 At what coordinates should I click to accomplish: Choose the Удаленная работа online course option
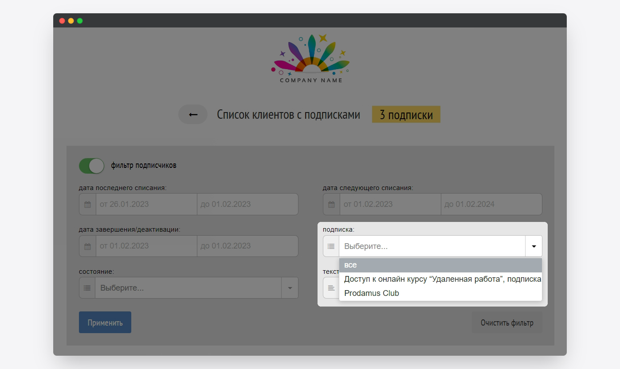[440, 279]
